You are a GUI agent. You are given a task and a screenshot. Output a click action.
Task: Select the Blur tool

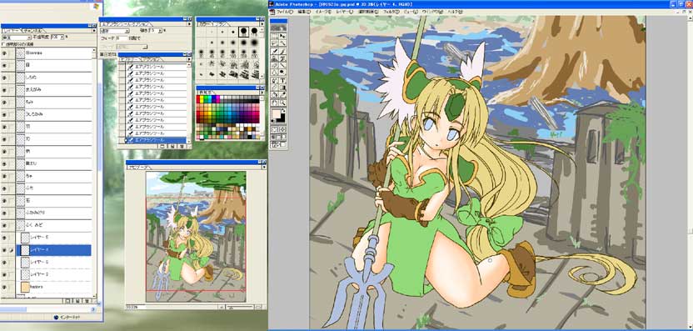[x=275, y=73]
